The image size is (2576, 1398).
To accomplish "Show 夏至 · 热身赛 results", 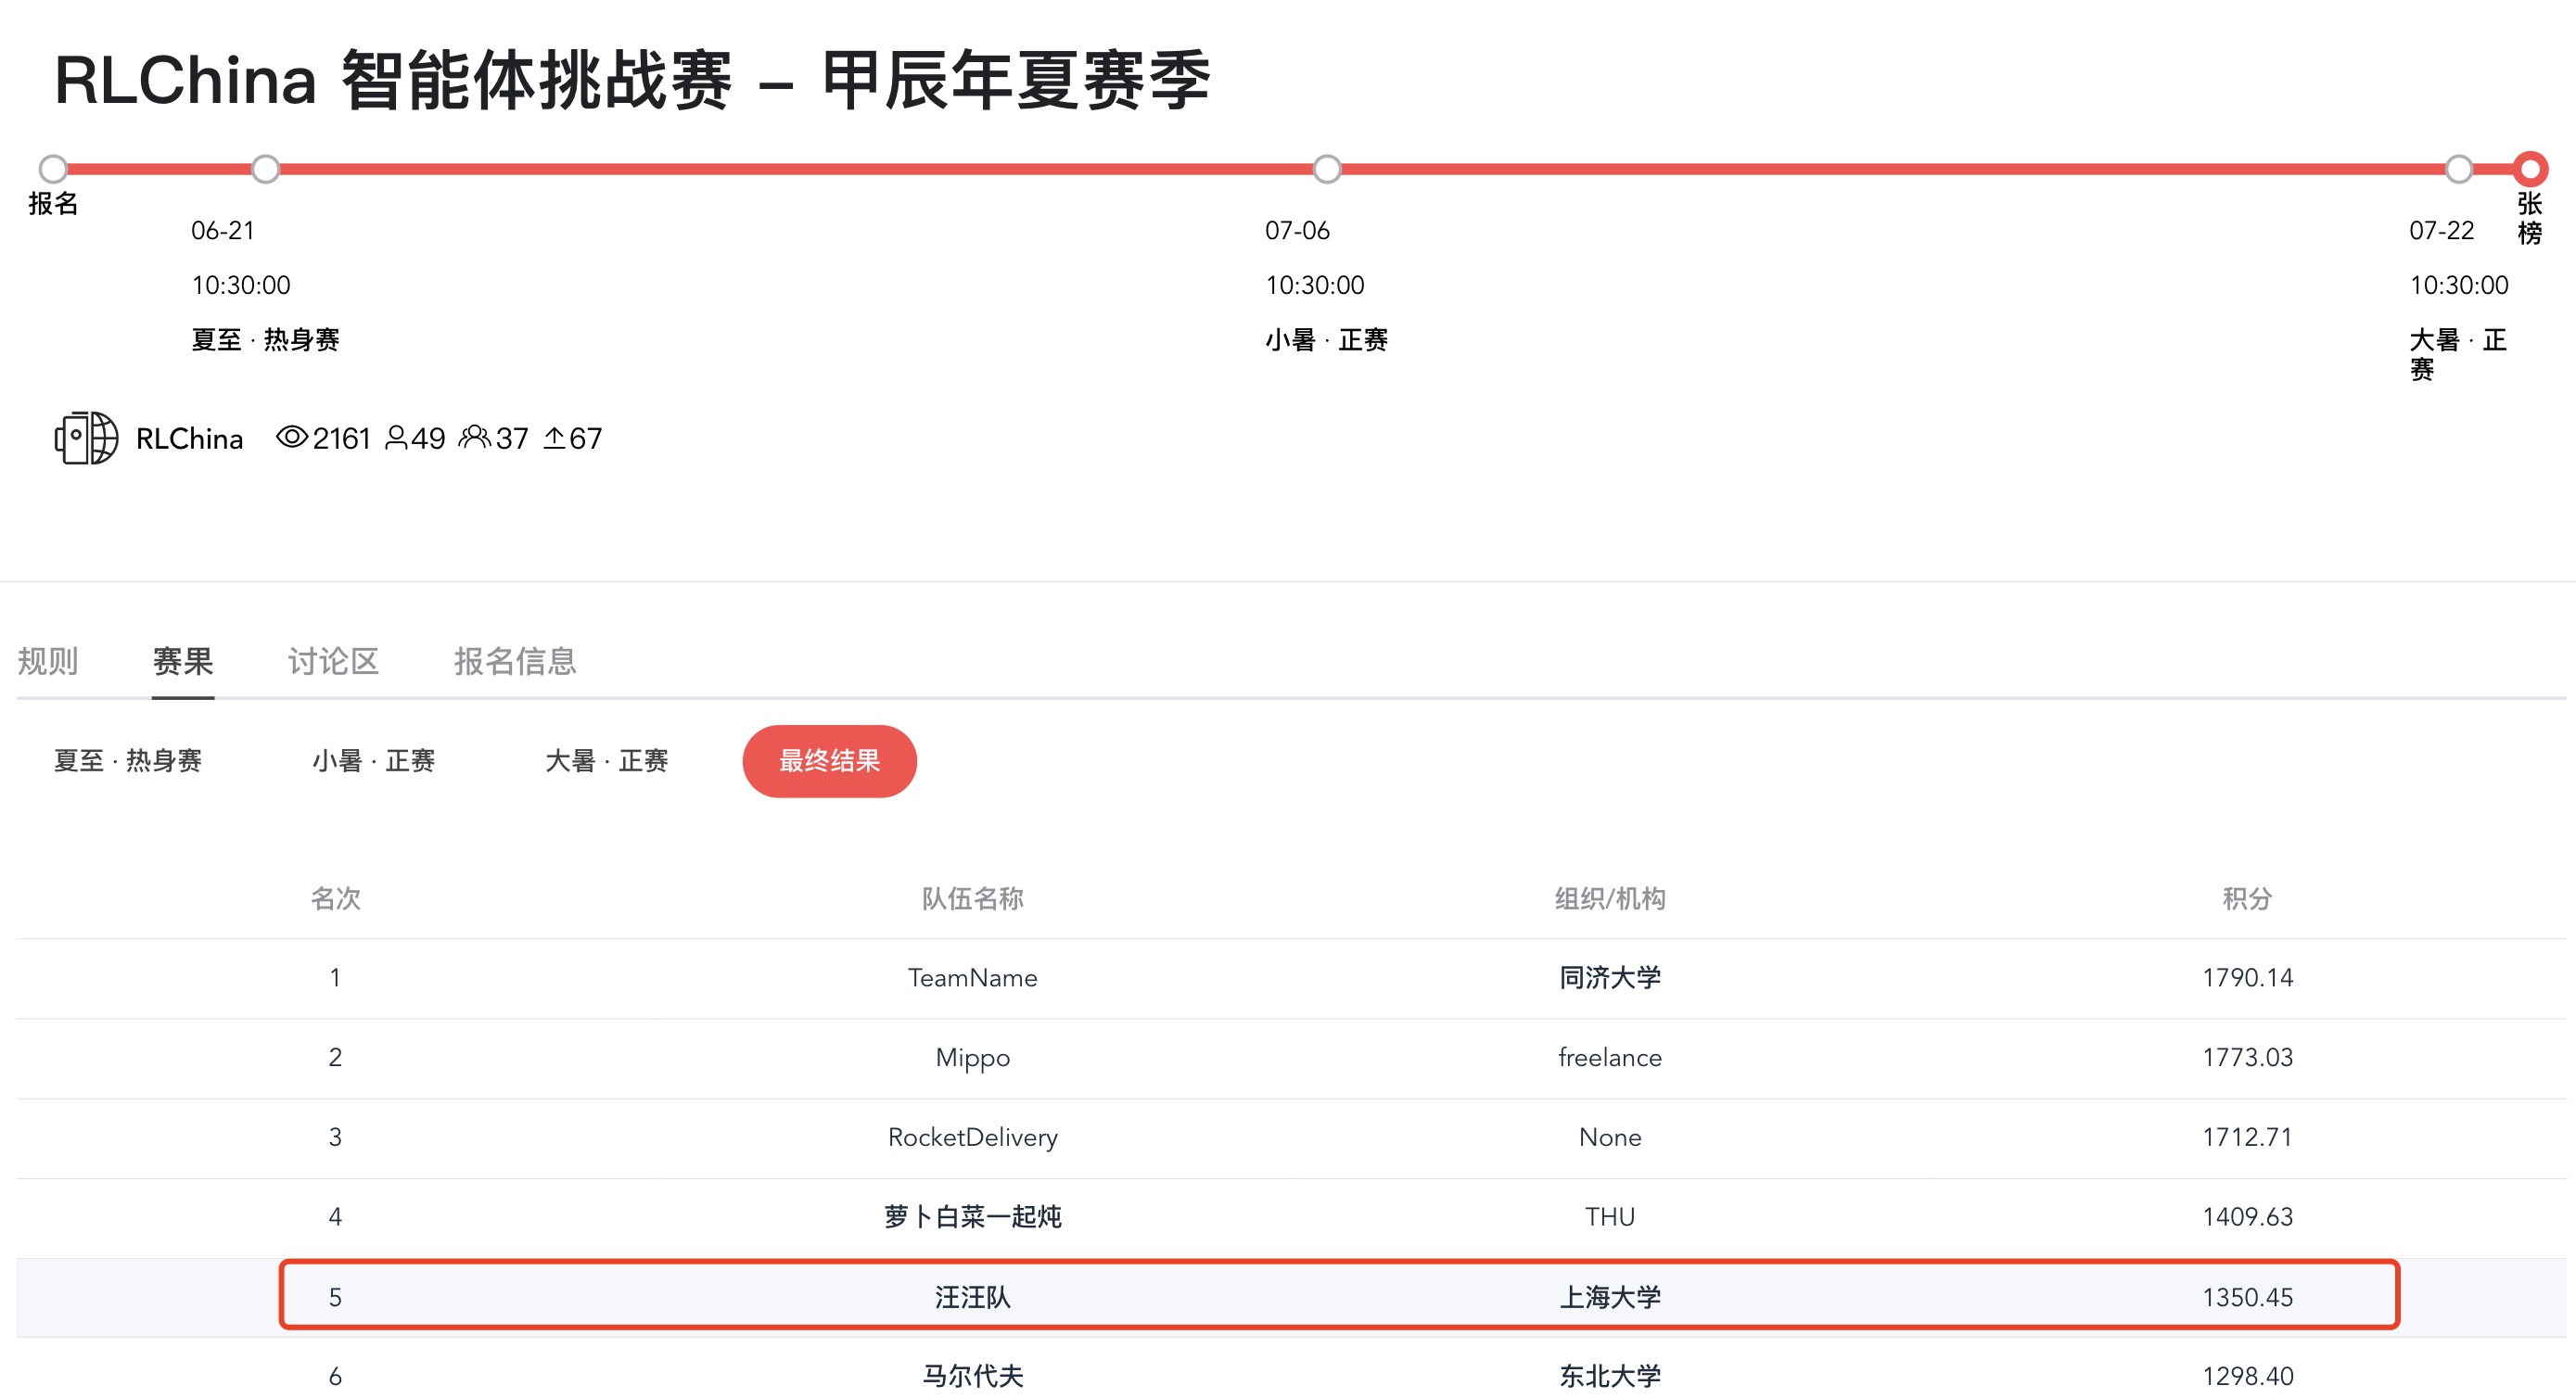I will tap(128, 761).
